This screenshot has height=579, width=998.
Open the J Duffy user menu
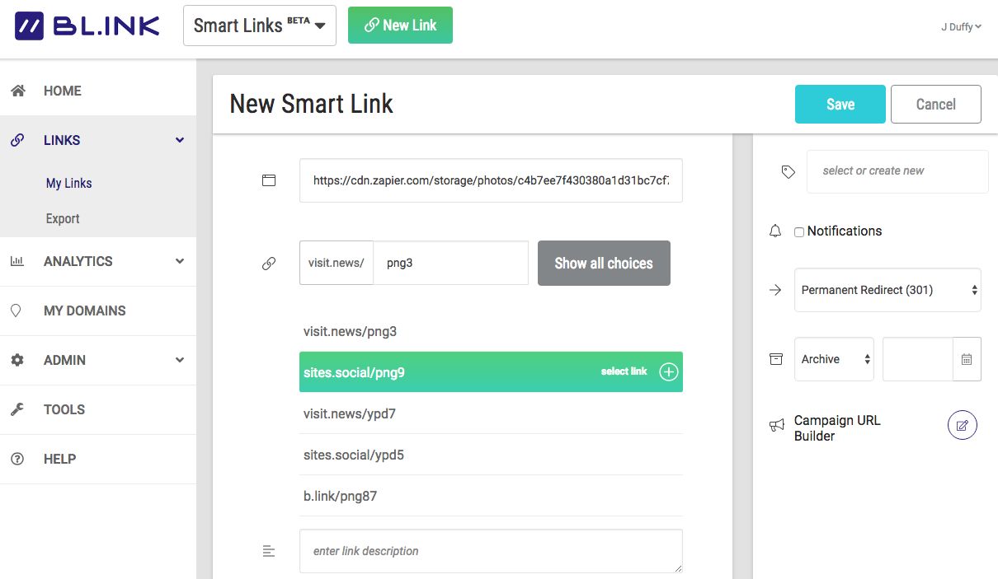pyautogui.click(x=960, y=26)
